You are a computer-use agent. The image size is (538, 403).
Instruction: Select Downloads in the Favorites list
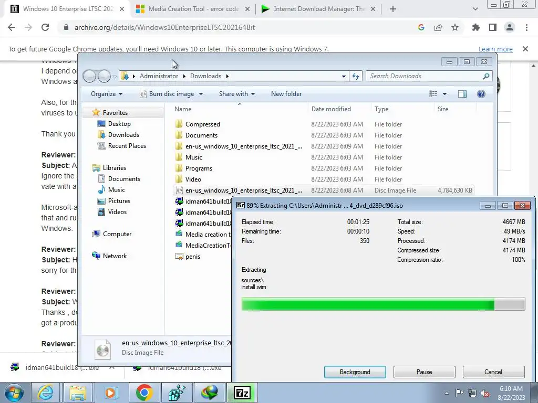point(123,135)
